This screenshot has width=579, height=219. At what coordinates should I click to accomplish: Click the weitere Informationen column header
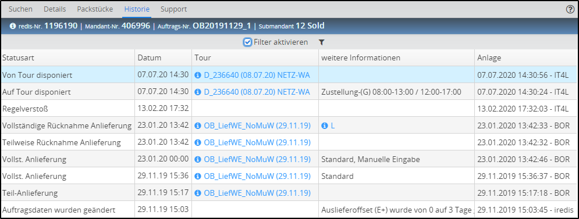click(x=397, y=58)
